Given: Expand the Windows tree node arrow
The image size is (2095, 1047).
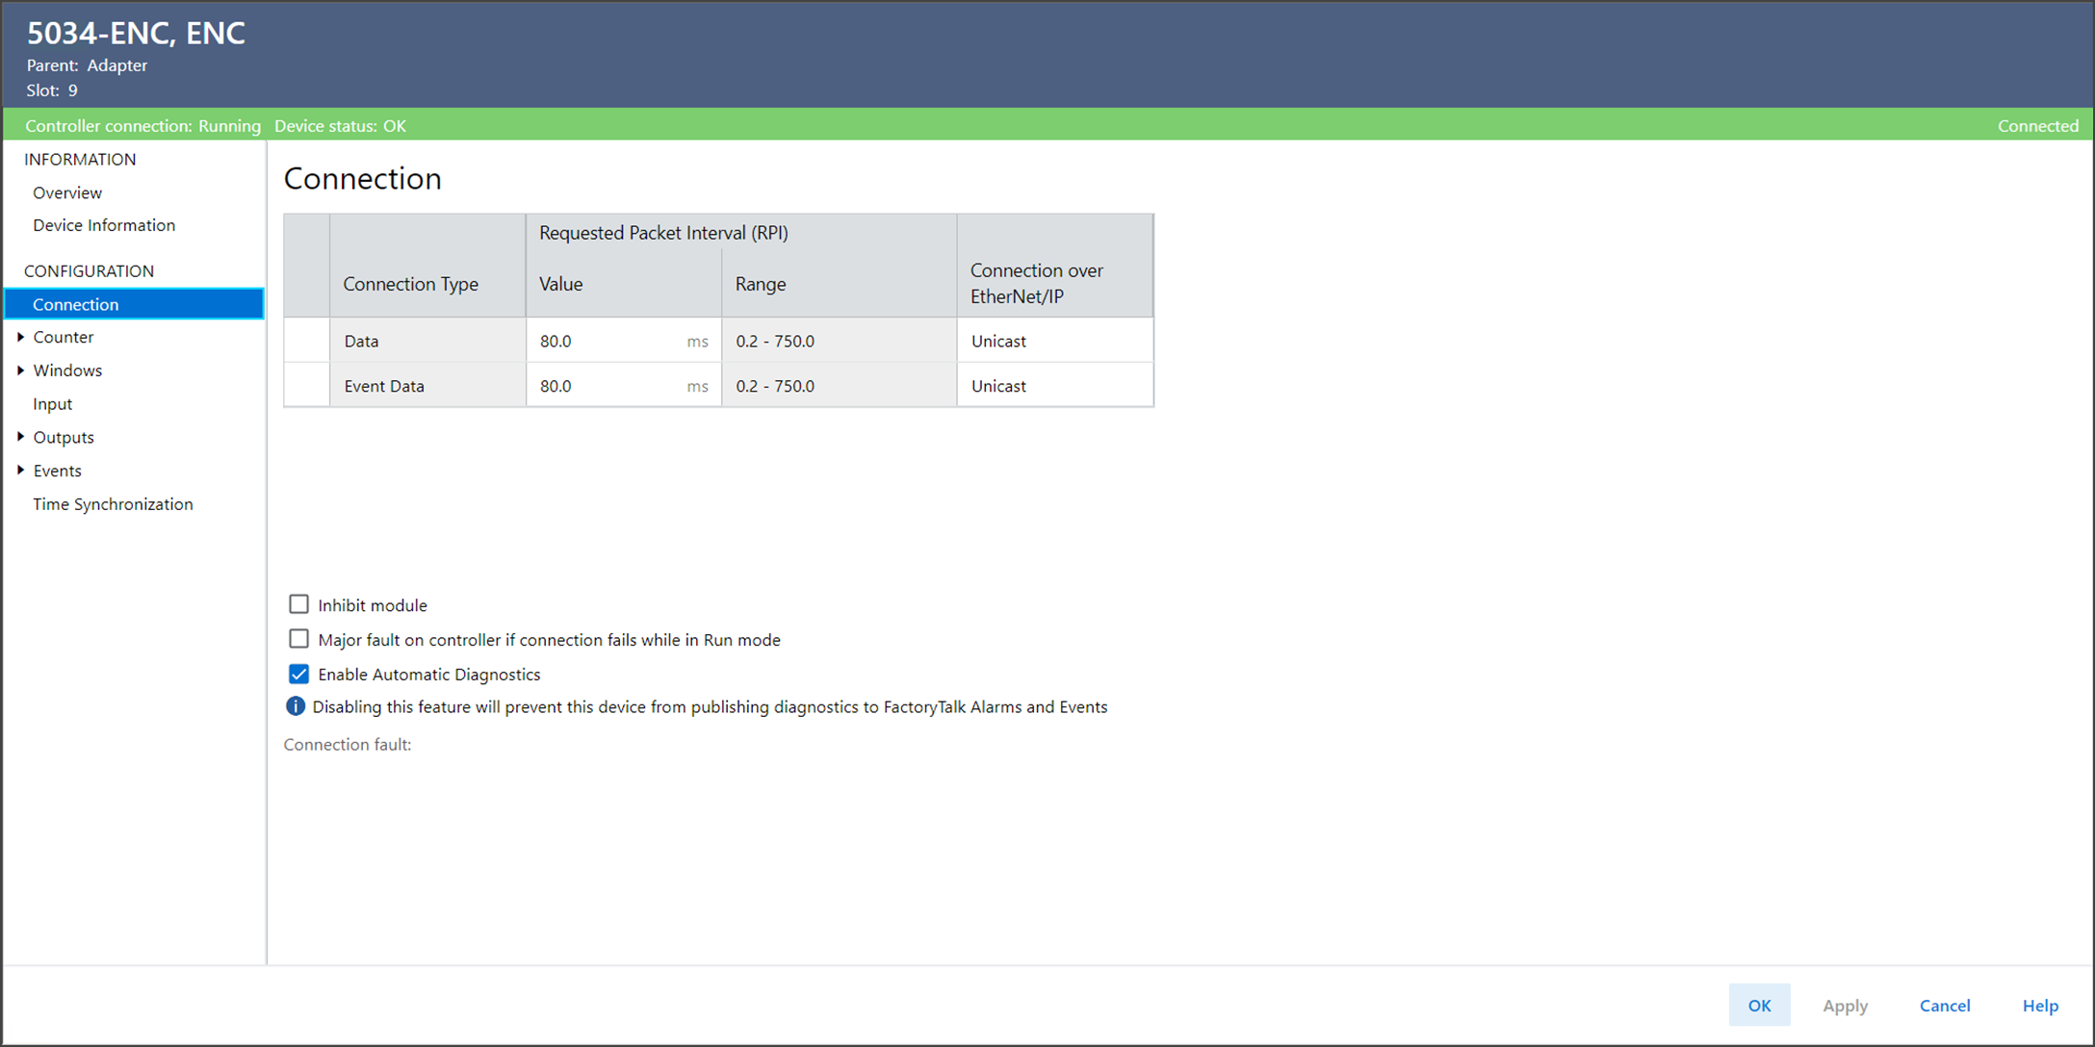Looking at the screenshot, I should point(20,370).
